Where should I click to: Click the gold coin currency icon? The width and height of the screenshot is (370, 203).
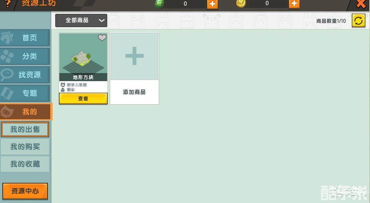pos(241,4)
